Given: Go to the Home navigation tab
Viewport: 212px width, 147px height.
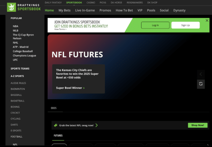Looking at the screenshot, I should tap(49, 10).
